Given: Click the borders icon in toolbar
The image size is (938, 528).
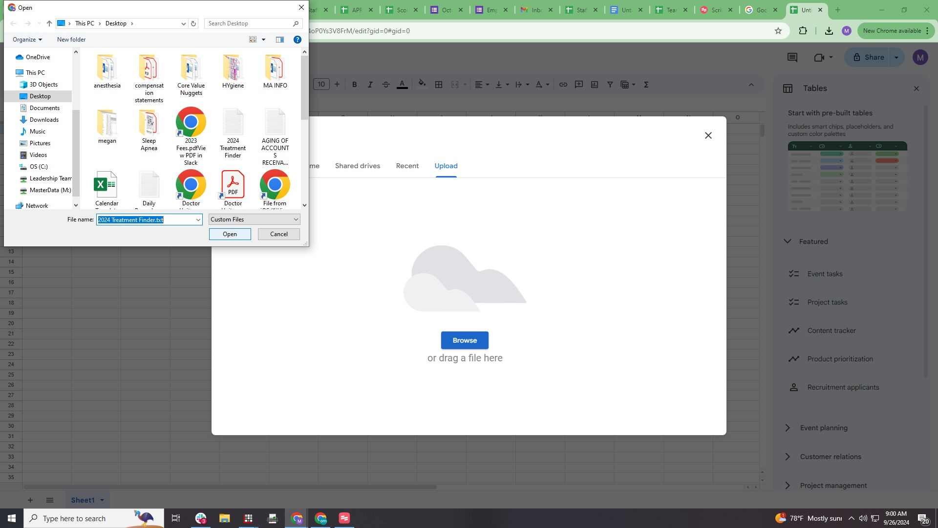Looking at the screenshot, I should [x=439, y=85].
